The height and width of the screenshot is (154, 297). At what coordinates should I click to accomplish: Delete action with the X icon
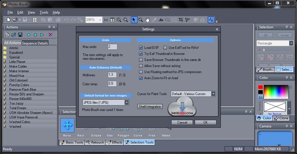(50, 35)
